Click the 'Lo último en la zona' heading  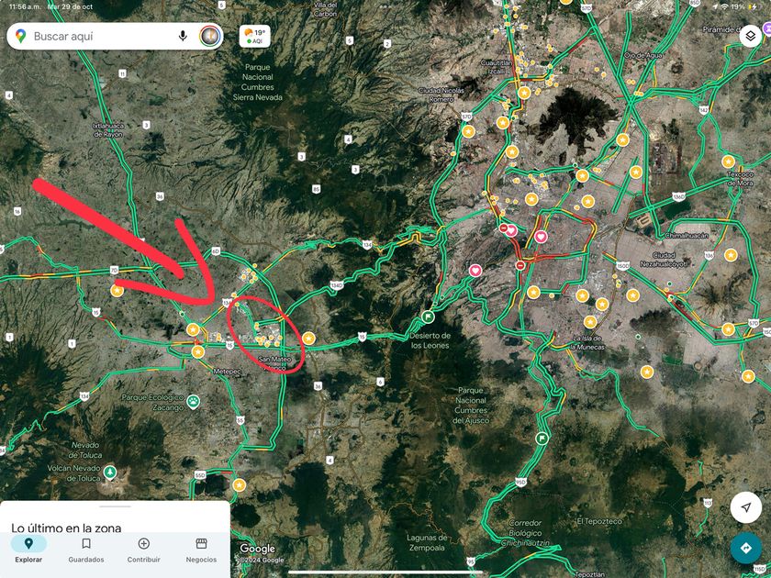66,528
